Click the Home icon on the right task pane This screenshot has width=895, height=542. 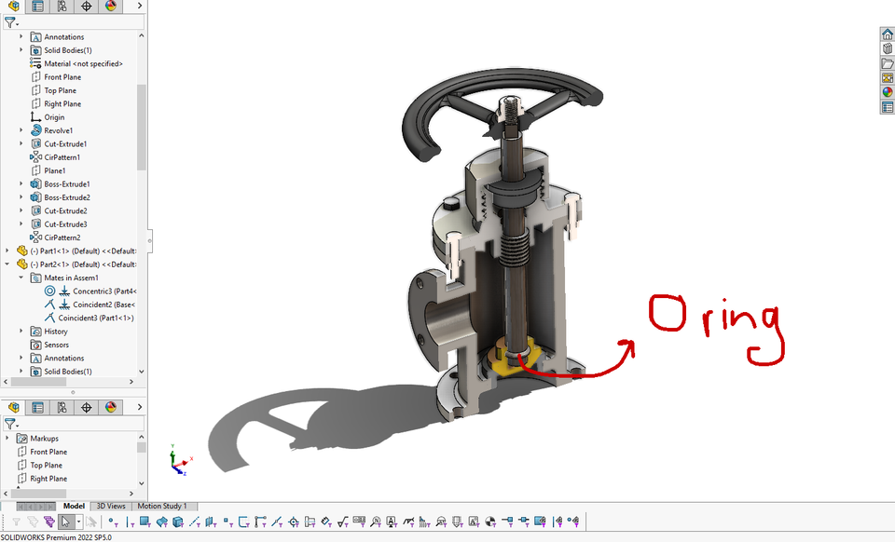(x=887, y=34)
